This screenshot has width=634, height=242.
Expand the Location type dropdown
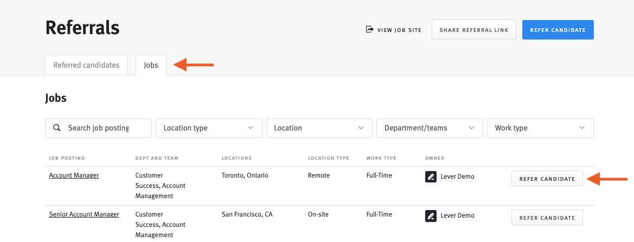209,128
